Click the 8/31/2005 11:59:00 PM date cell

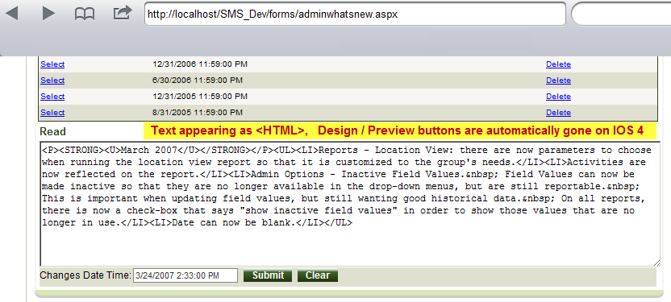pos(198,113)
